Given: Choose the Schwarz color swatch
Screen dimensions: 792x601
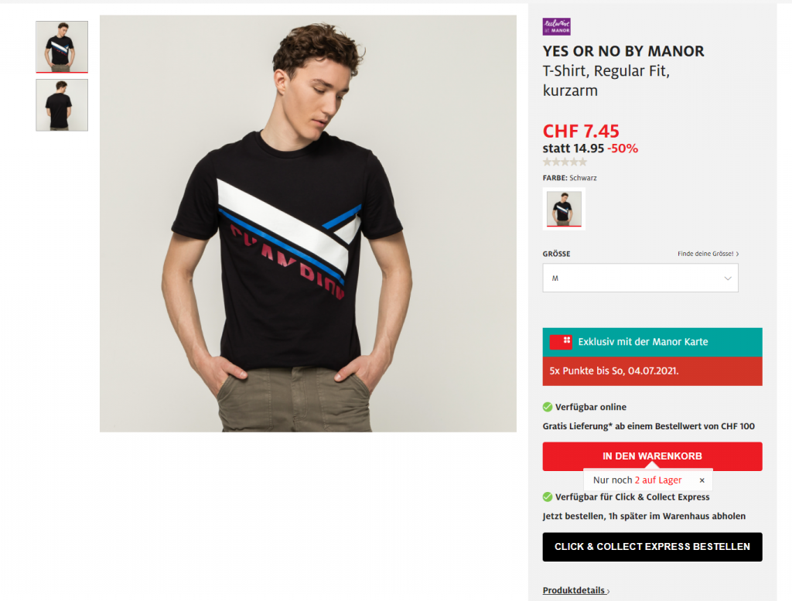Looking at the screenshot, I should pos(564,209).
